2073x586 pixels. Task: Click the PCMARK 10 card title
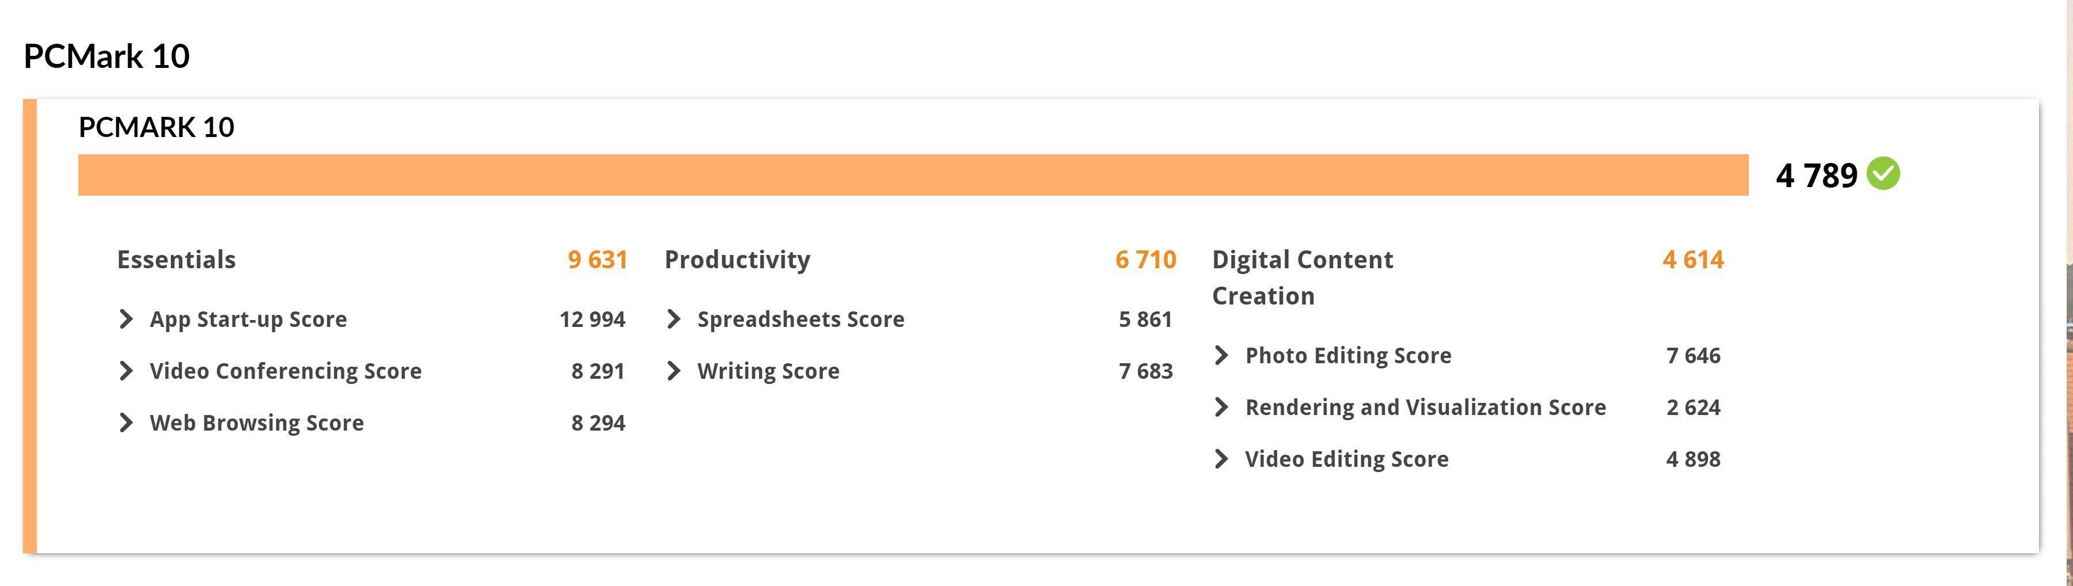tap(156, 127)
